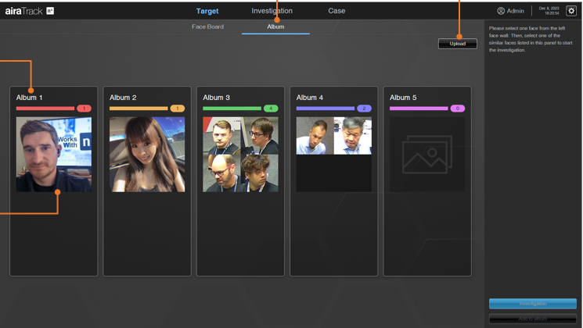
Task: Open the Case tab
Action: [x=336, y=11]
